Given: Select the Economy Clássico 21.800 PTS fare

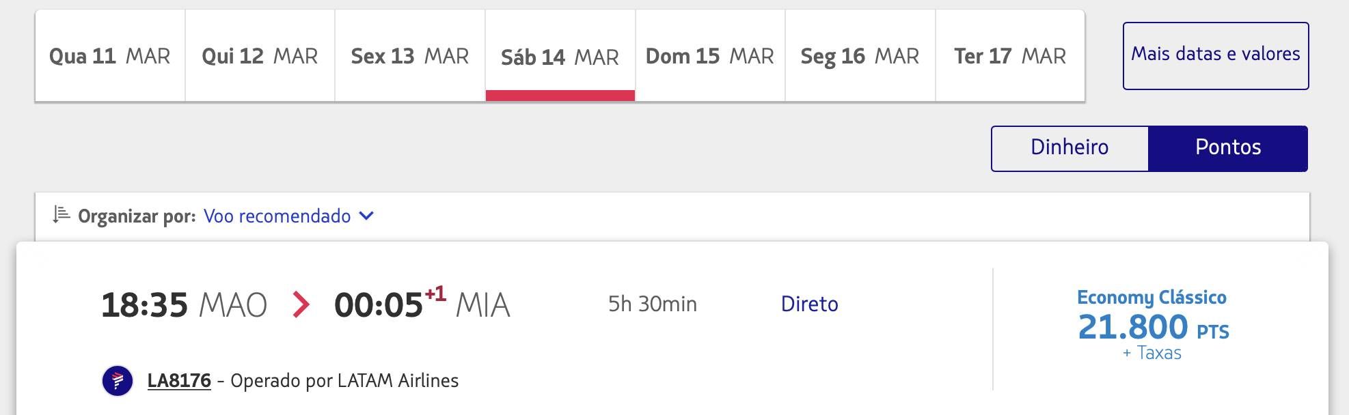Looking at the screenshot, I should click(x=1152, y=324).
